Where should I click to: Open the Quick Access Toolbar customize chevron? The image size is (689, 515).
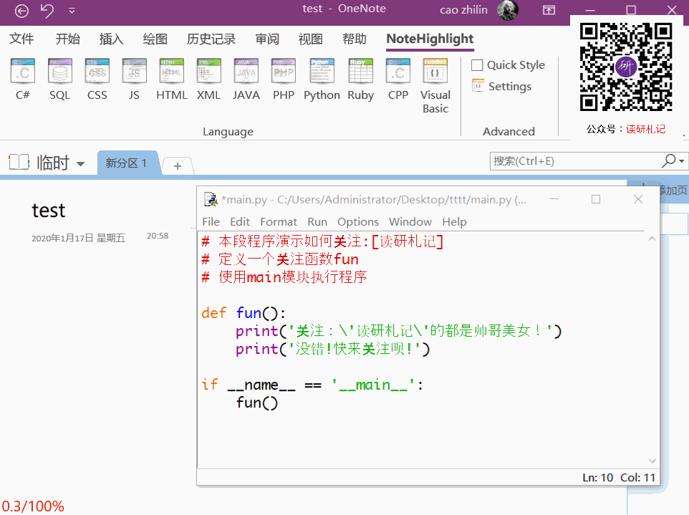pos(72,12)
